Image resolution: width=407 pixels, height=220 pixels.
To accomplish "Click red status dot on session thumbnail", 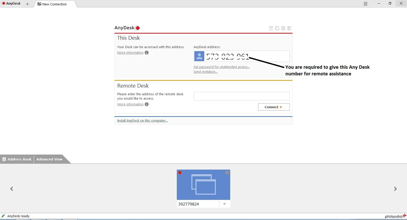I will point(180,173).
